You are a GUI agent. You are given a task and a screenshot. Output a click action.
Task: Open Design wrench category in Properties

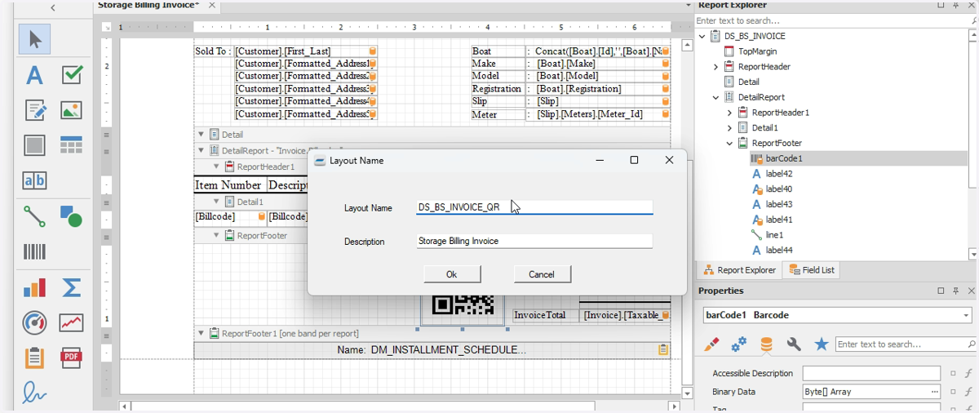(794, 344)
